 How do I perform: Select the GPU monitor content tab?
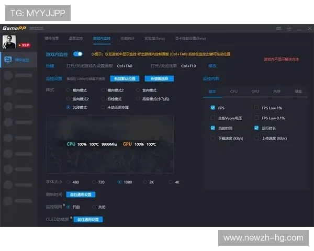[255, 92]
